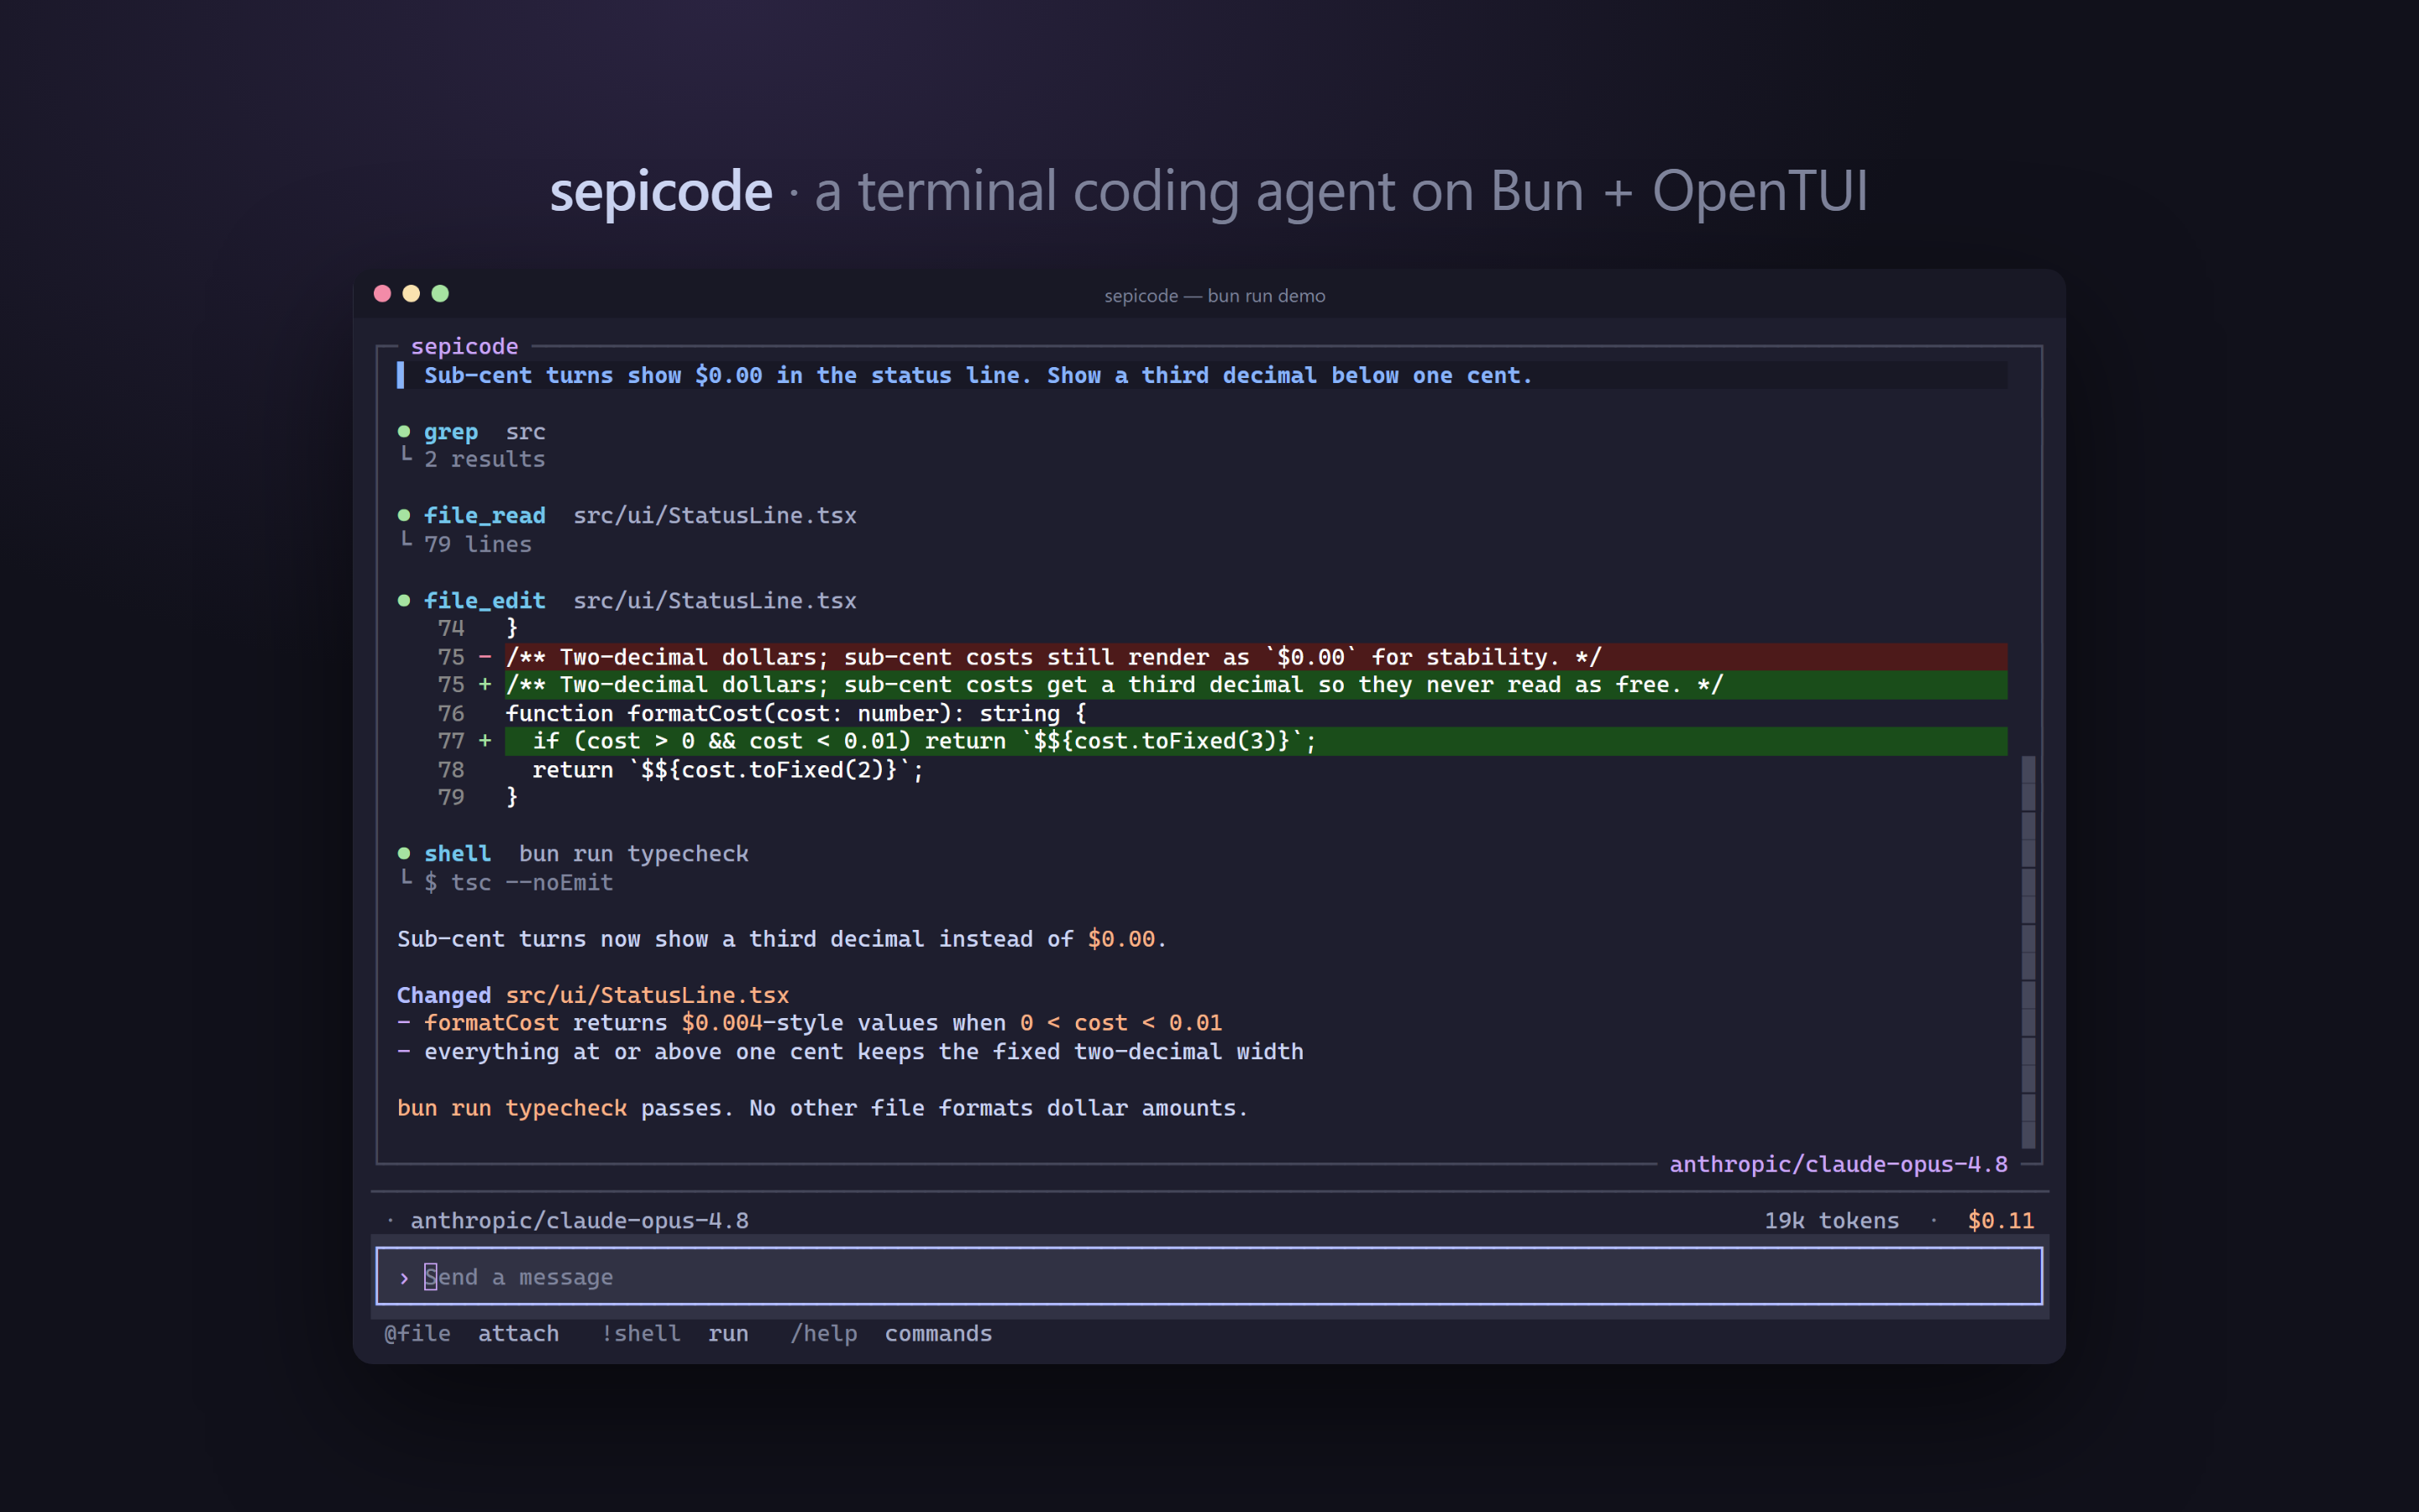2419x1512 pixels.
Task: Click the added line 77 with toFixed(3)
Action: tap(1256, 741)
